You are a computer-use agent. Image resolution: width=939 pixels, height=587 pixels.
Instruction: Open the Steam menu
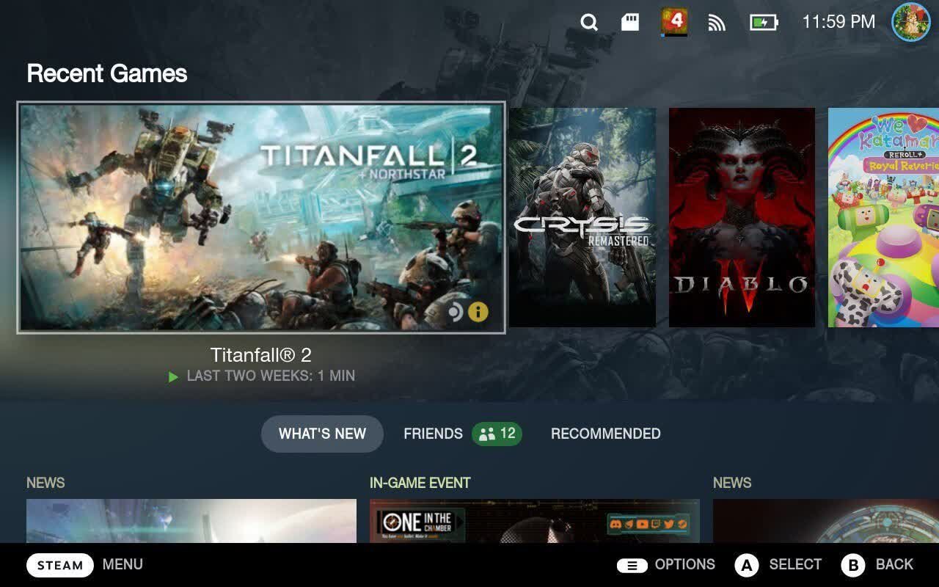(x=59, y=564)
